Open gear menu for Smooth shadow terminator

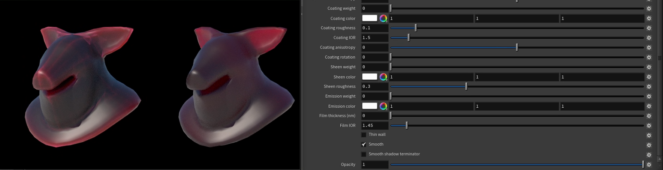tap(649, 155)
